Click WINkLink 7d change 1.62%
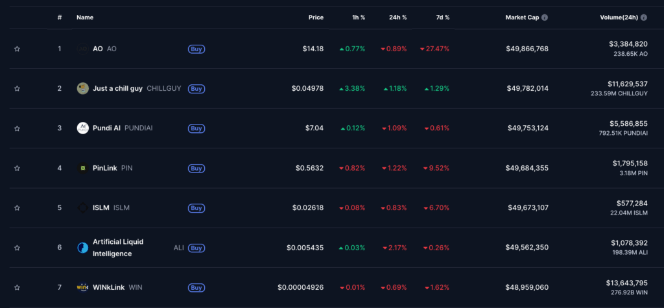Image resolution: width=664 pixels, height=308 pixels. click(x=436, y=287)
